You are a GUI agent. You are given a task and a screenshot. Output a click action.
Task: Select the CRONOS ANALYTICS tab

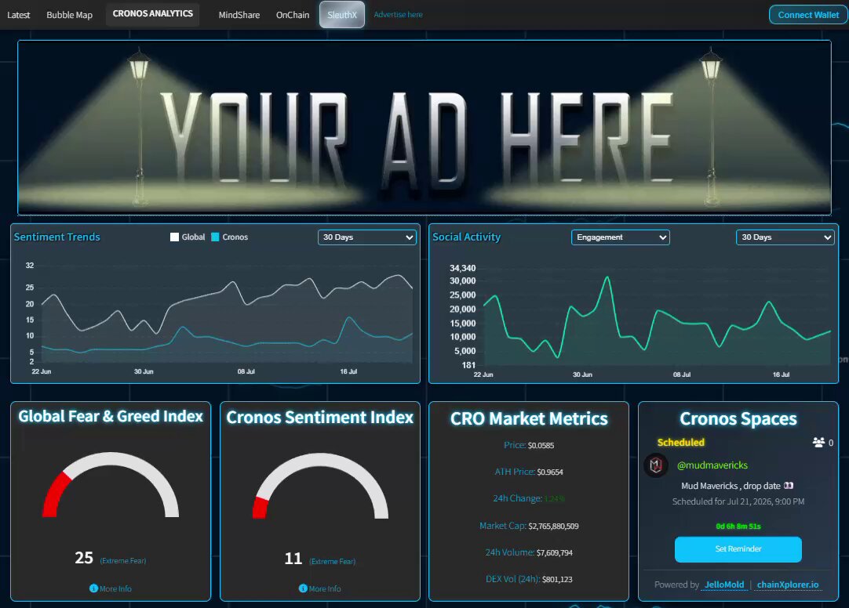[x=153, y=14]
